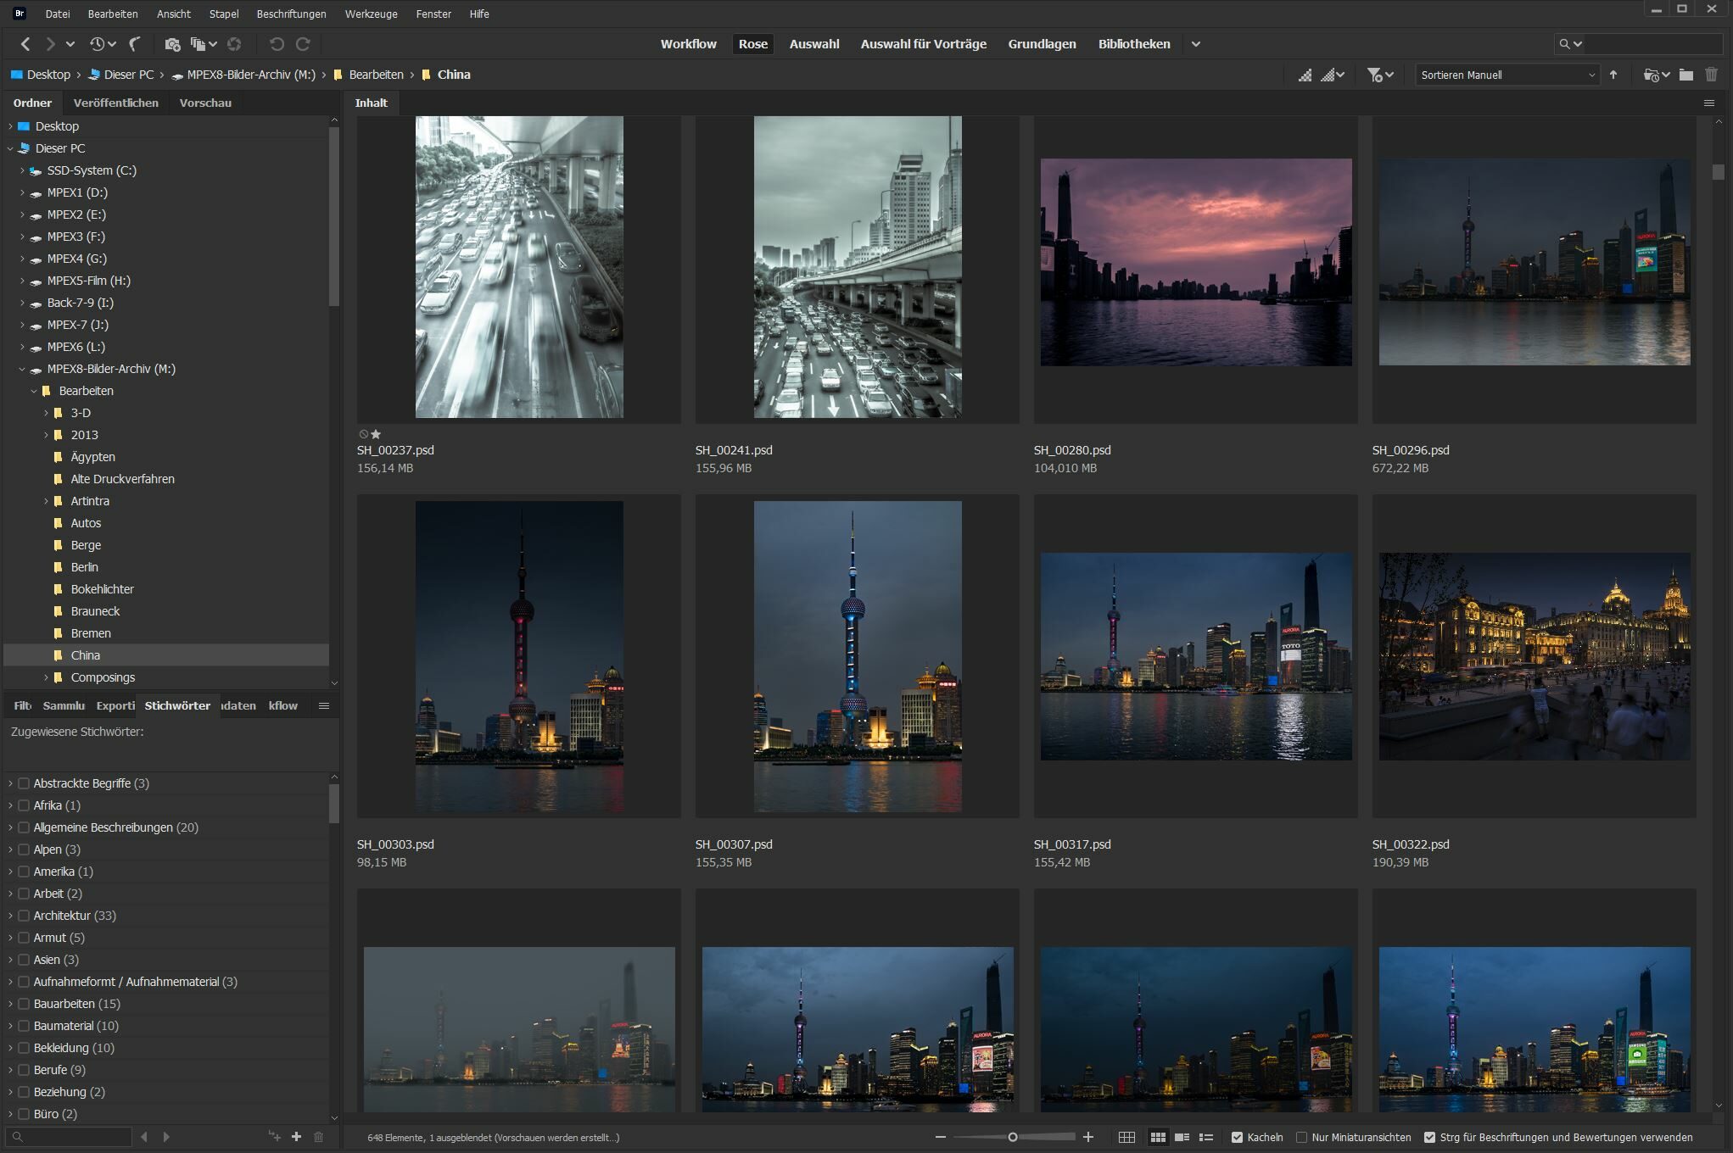The width and height of the screenshot is (1733, 1153).
Task: Rotate image counterclockwise
Action: coord(277,44)
